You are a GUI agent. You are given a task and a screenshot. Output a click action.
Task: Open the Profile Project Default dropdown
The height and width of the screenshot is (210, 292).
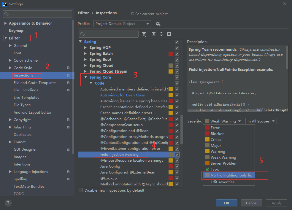(122, 24)
